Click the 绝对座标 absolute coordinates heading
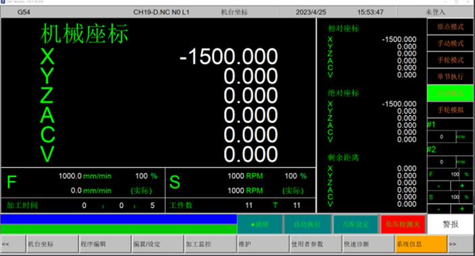 pos(343,93)
